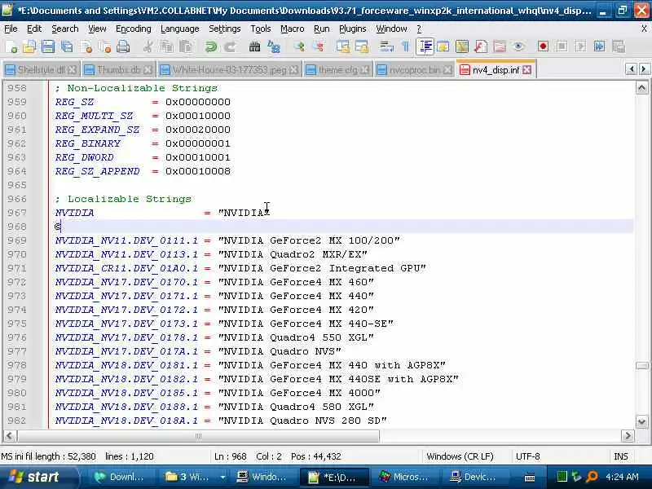Undo the last edit with green arrow

coord(211,46)
